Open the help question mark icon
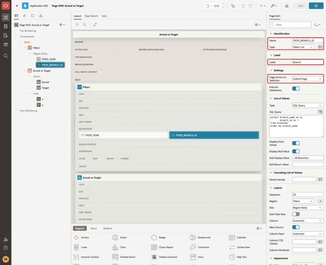Screen dimensions: 326x265 pyautogui.click(x=6, y=248)
